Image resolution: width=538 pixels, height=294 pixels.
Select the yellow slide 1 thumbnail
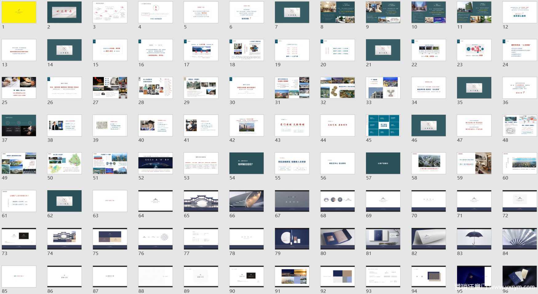[19, 12]
